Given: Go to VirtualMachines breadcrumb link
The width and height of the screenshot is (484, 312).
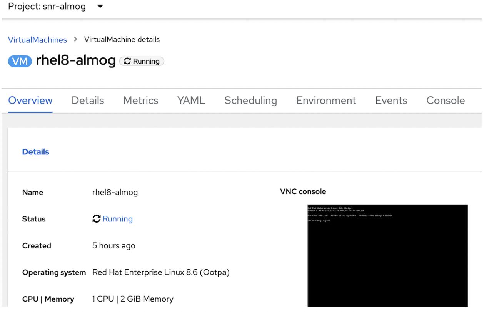Looking at the screenshot, I should (37, 40).
